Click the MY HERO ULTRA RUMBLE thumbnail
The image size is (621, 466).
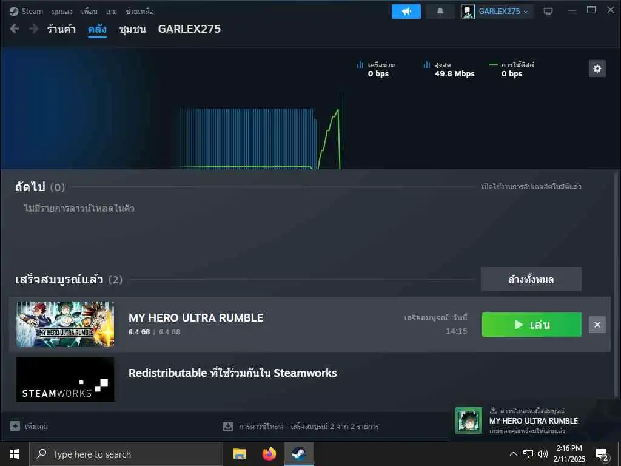tap(65, 324)
